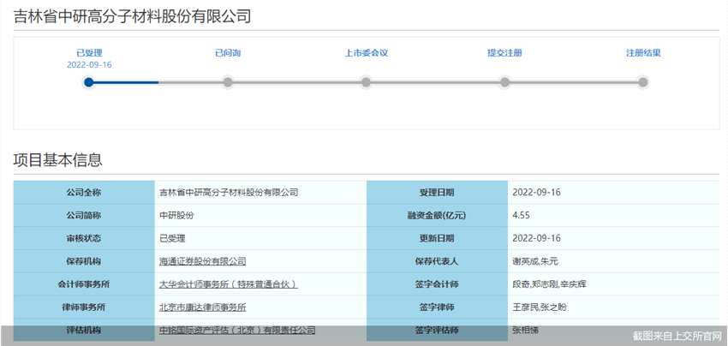Open the 大华会计师事务所 accounting firm link
This screenshot has height=346, width=728.
(x=229, y=284)
